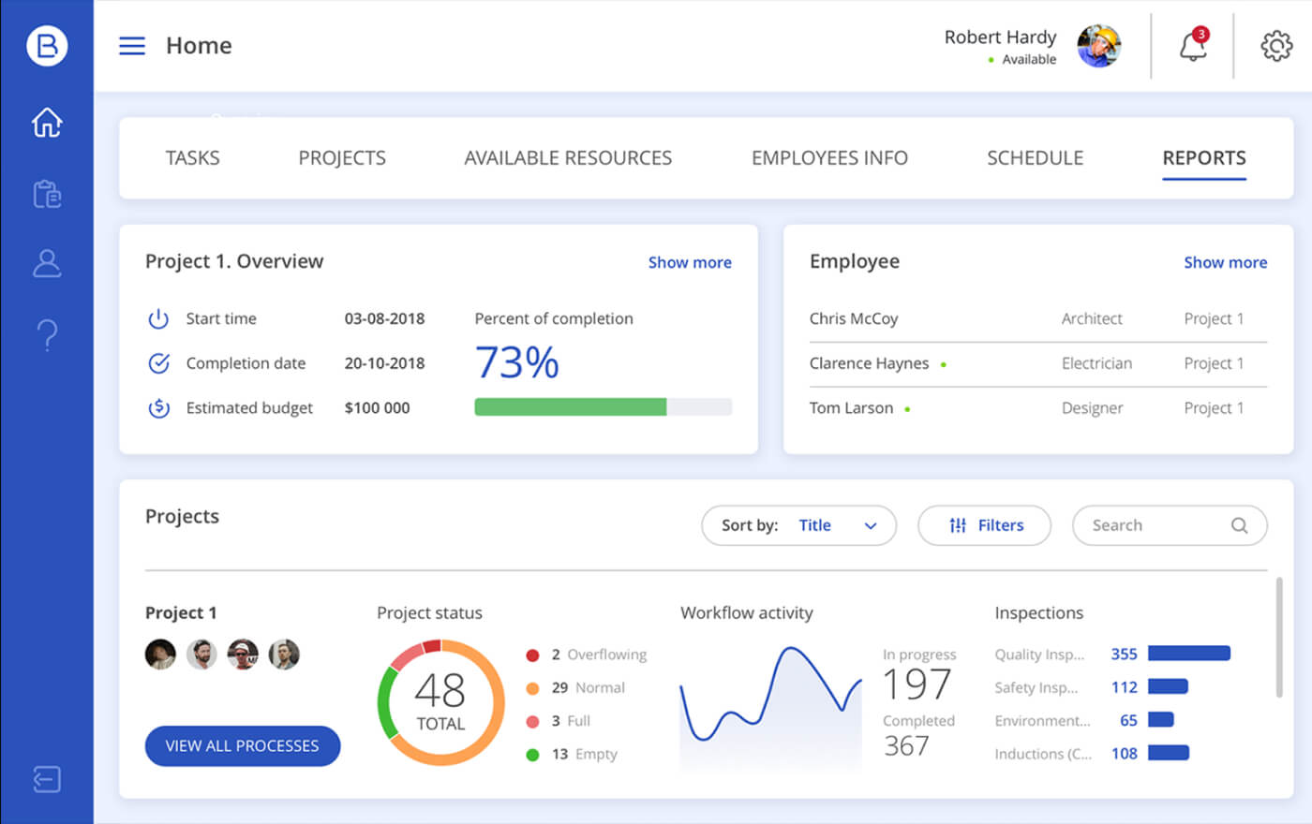Switch to the Employees Info tab
Viewport: 1312px width, 824px height.
(x=828, y=157)
